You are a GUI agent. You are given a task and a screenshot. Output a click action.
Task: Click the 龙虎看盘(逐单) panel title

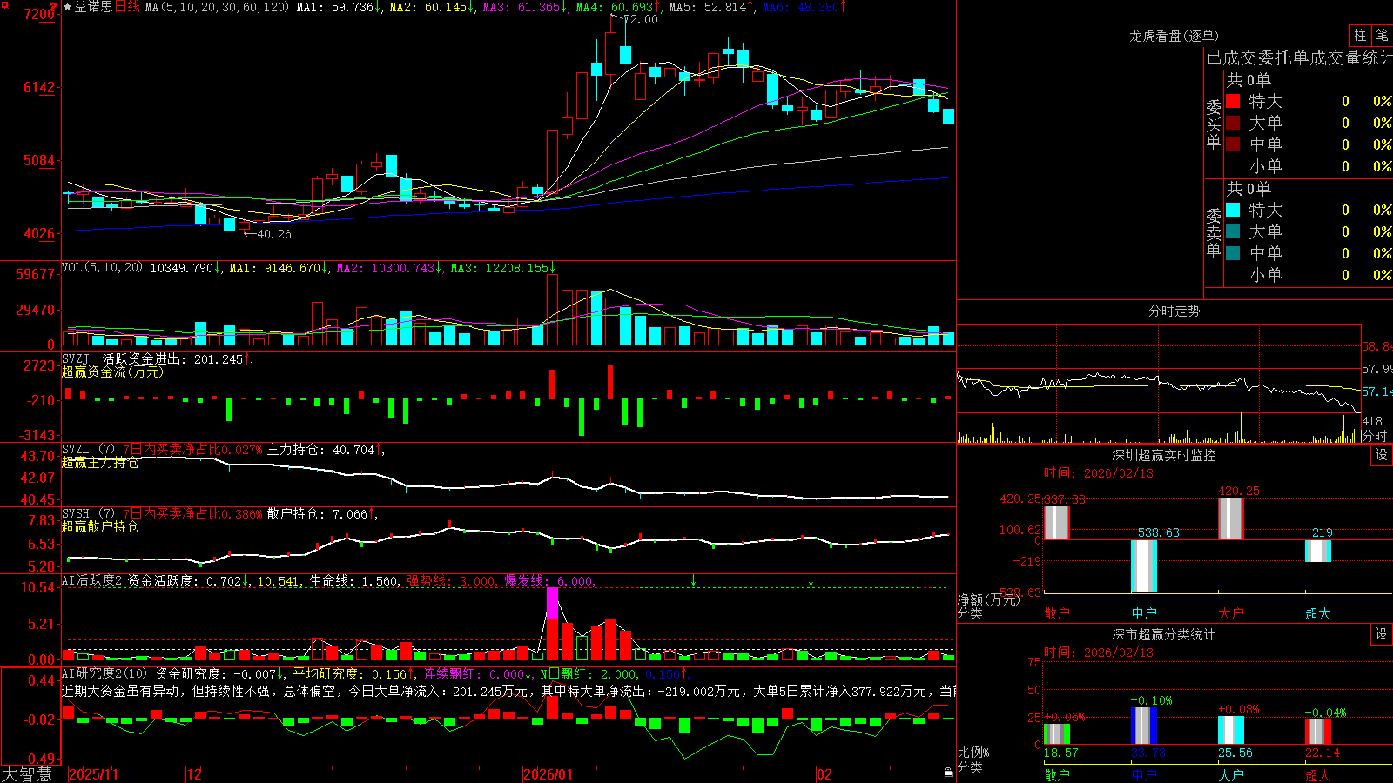click(x=1174, y=36)
